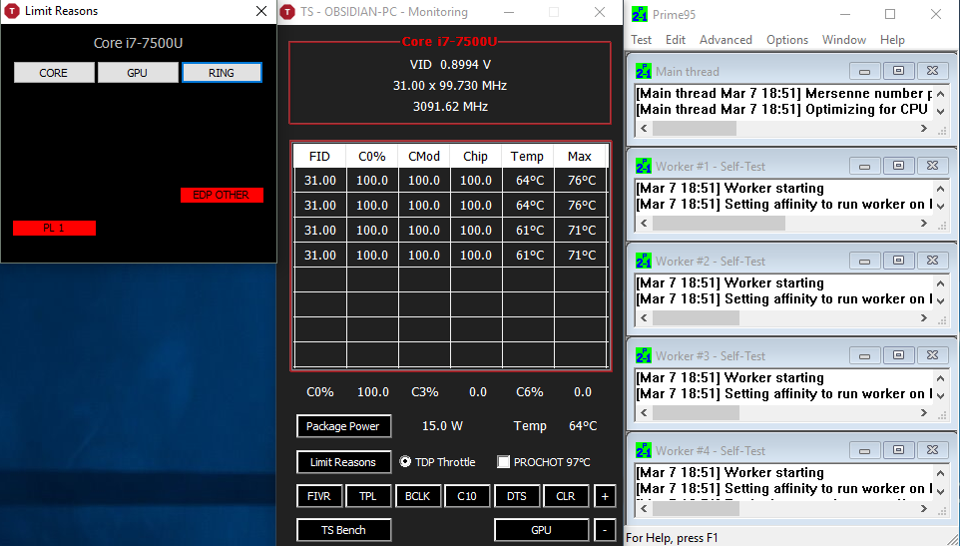
Task: Click the Main thread window icon
Action: tap(643, 71)
